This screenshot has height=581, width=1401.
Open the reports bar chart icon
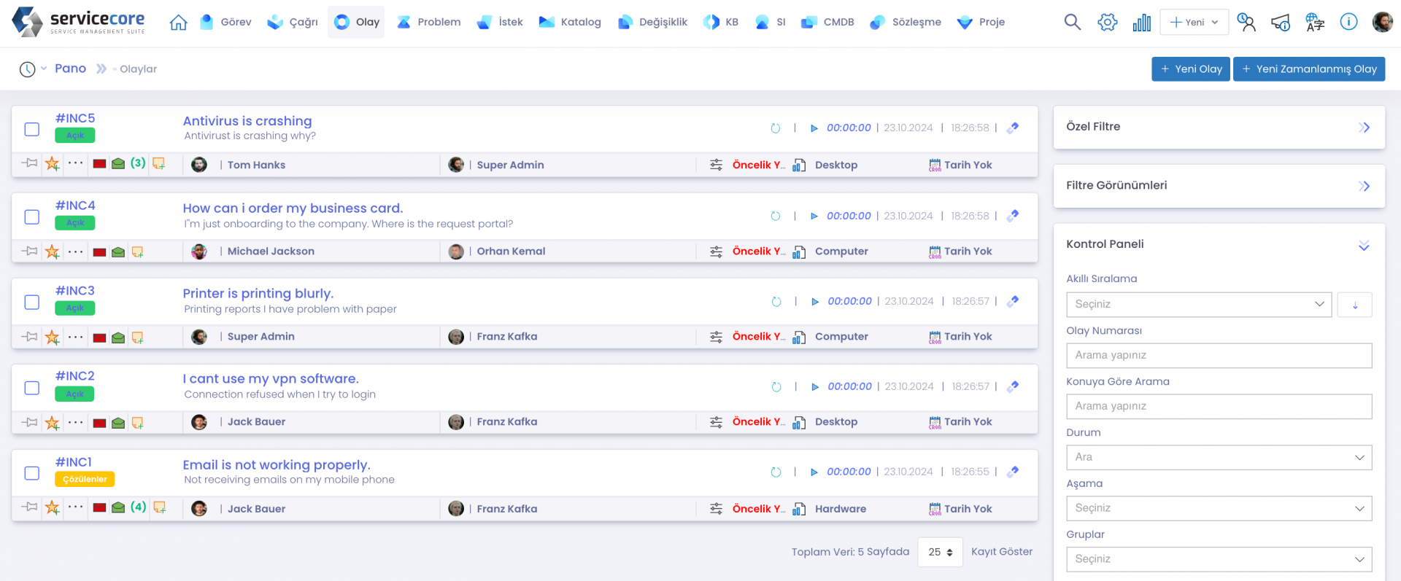(x=1141, y=23)
